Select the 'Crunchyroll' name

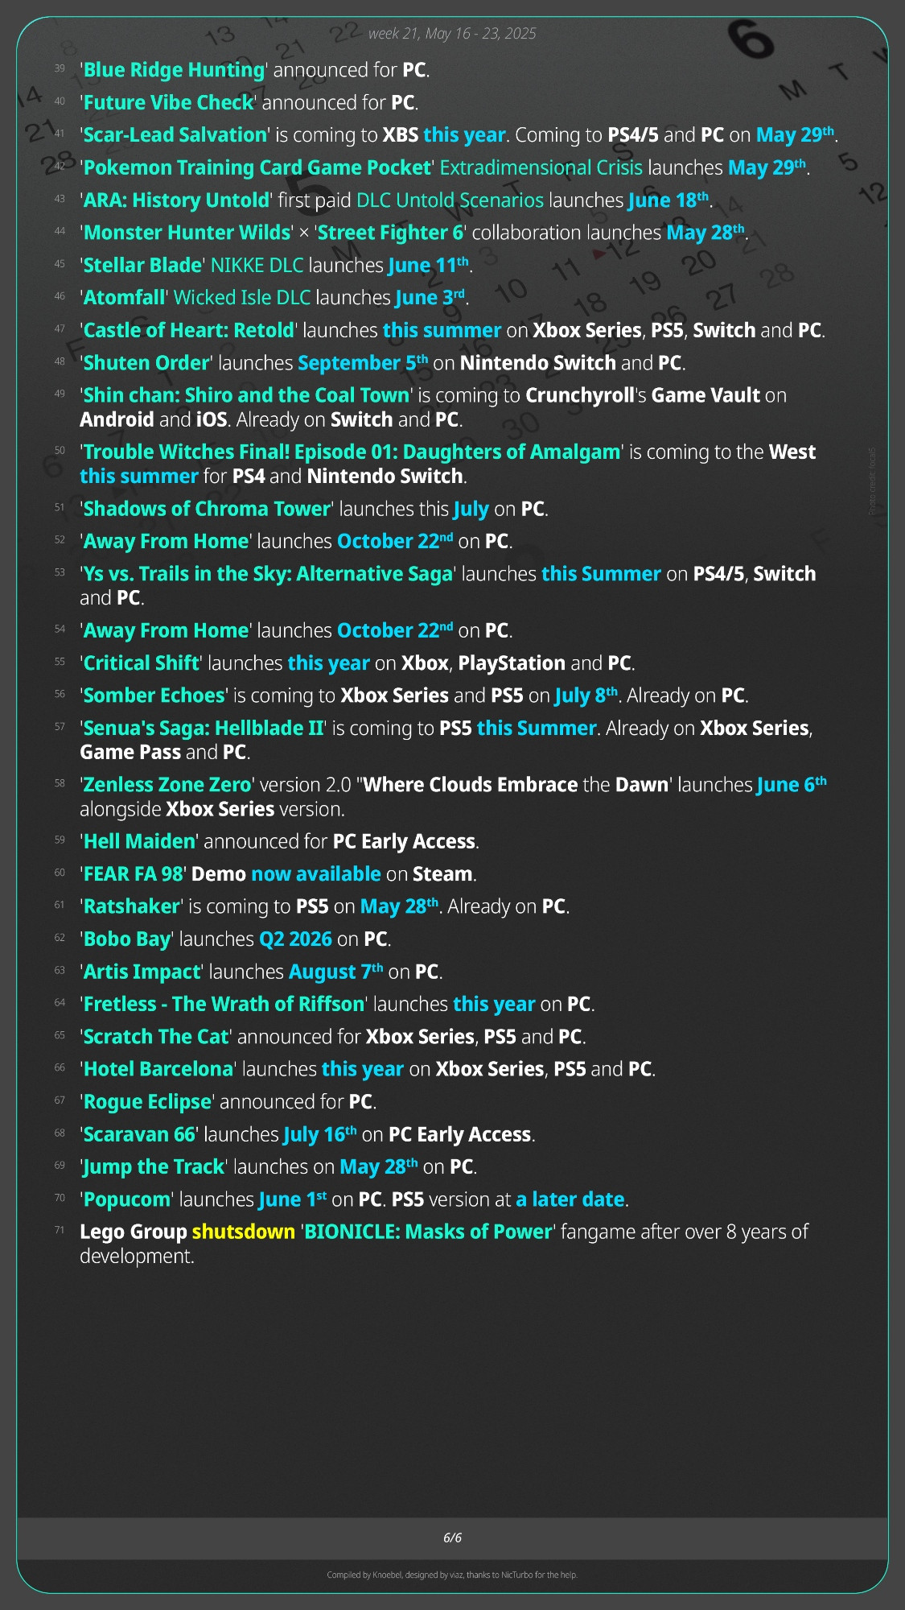pos(580,395)
